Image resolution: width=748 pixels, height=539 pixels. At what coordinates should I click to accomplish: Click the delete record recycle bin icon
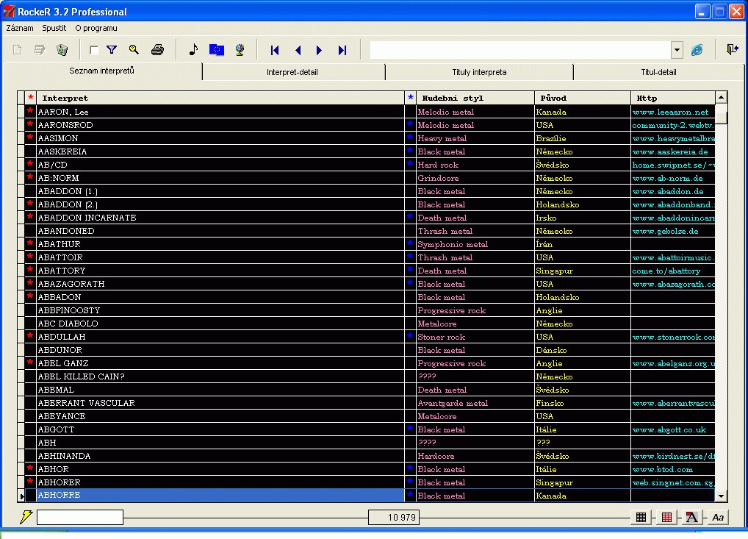(62, 50)
